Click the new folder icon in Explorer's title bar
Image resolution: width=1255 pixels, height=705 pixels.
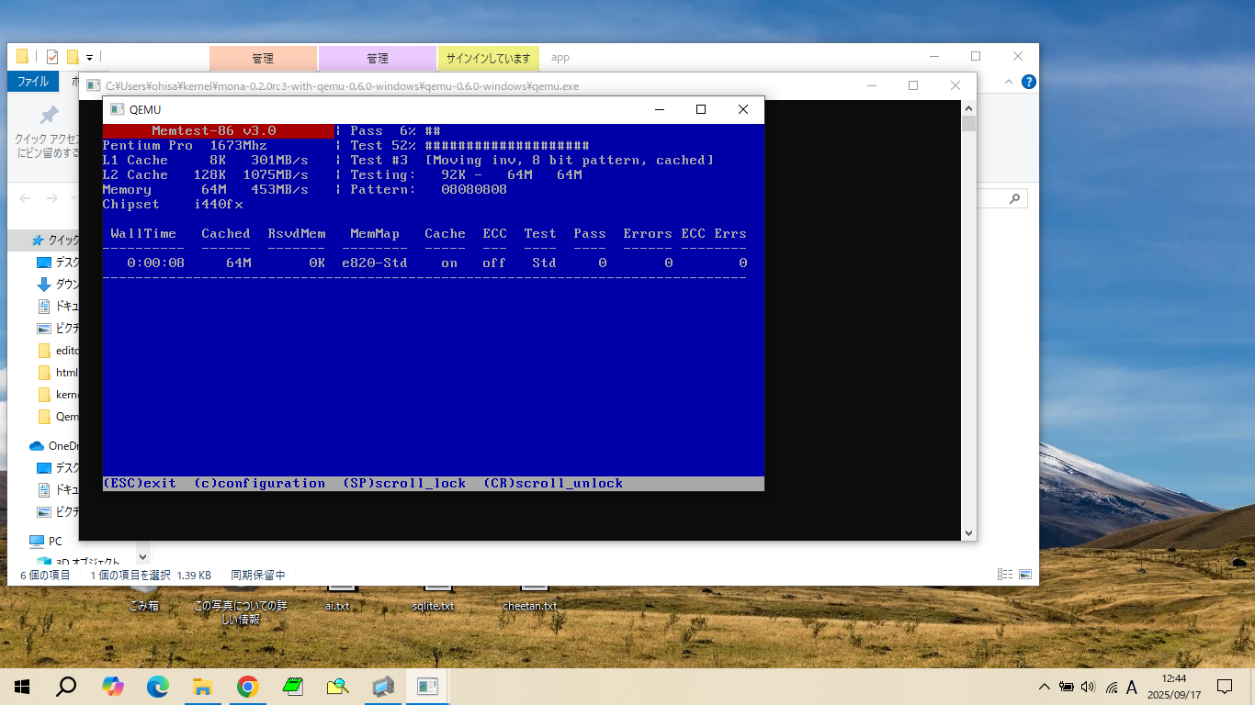pyautogui.click(x=73, y=57)
